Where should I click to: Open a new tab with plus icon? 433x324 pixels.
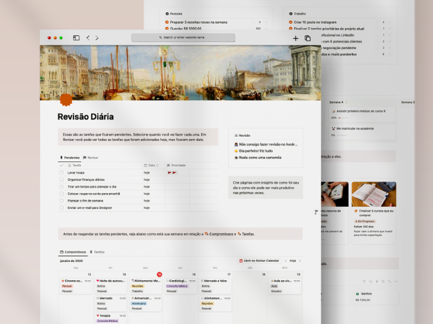click(x=295, y=38)
